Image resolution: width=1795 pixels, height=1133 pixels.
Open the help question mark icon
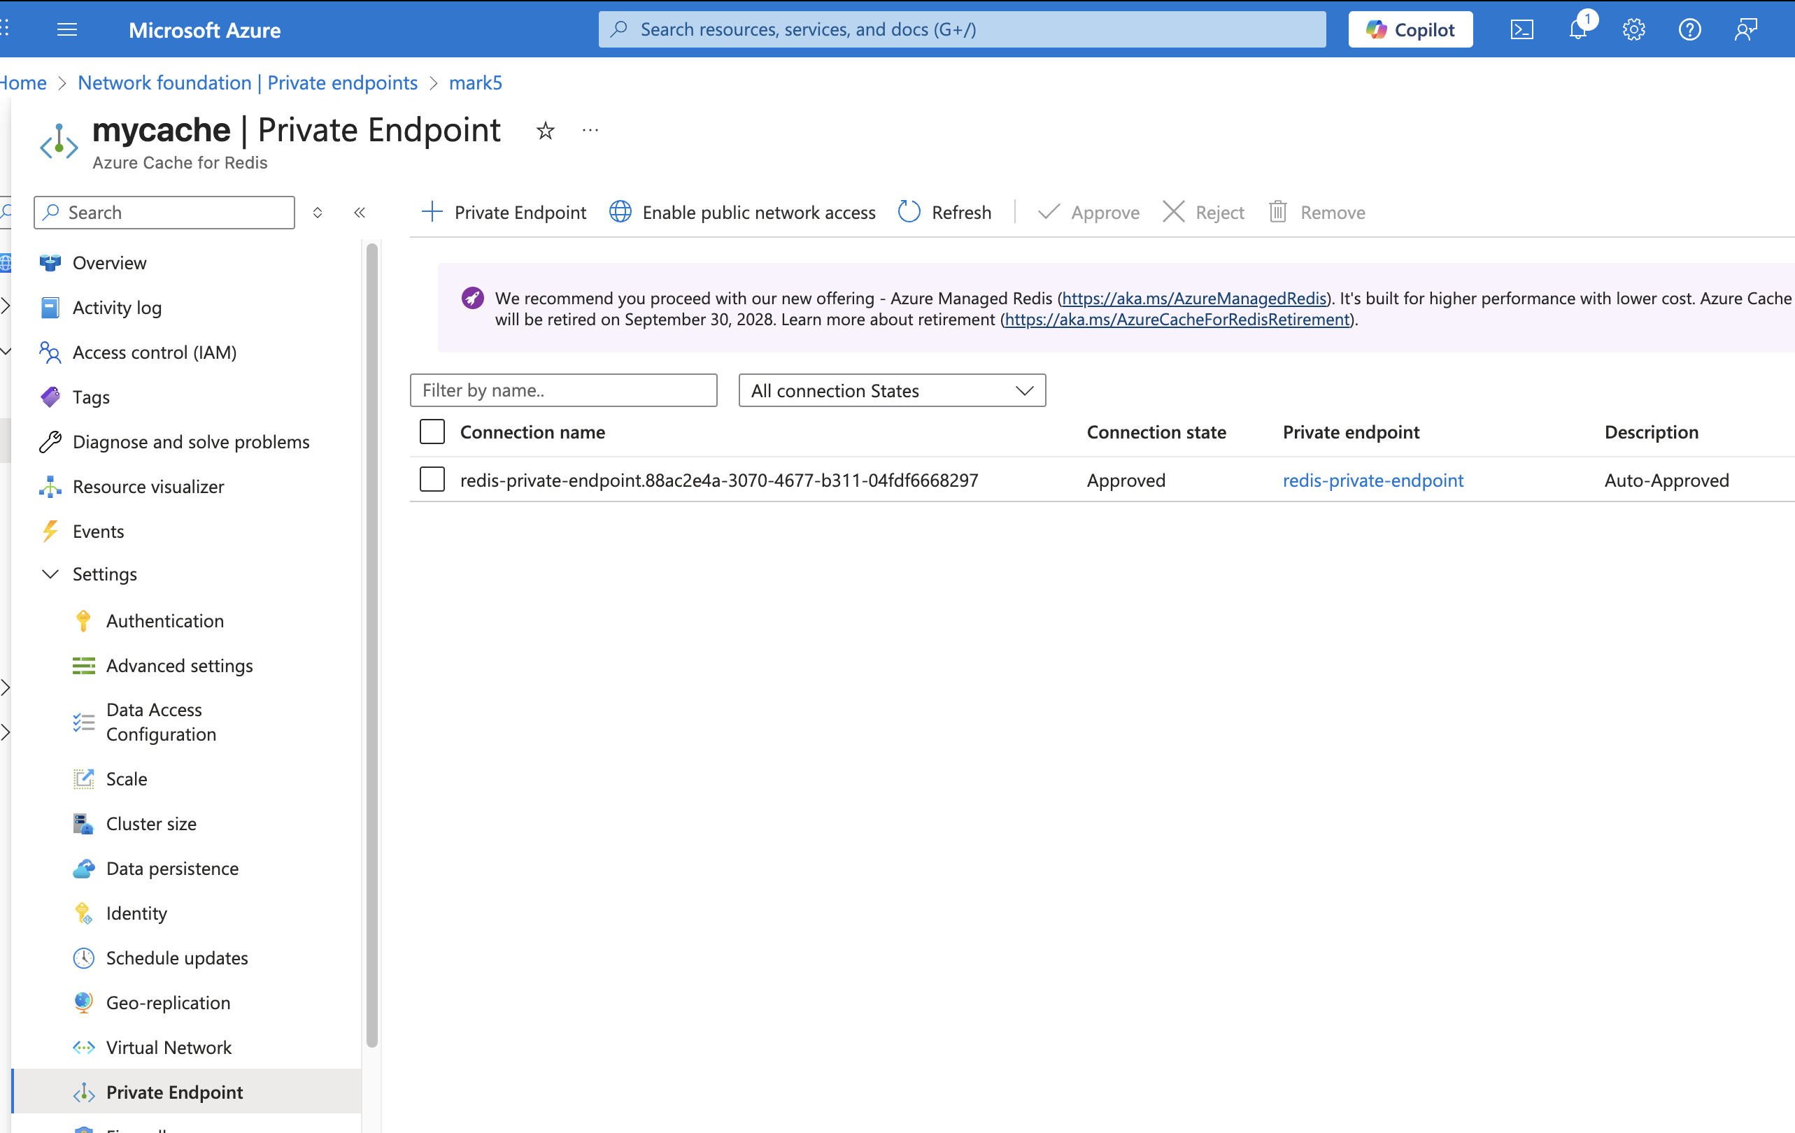1689,30
